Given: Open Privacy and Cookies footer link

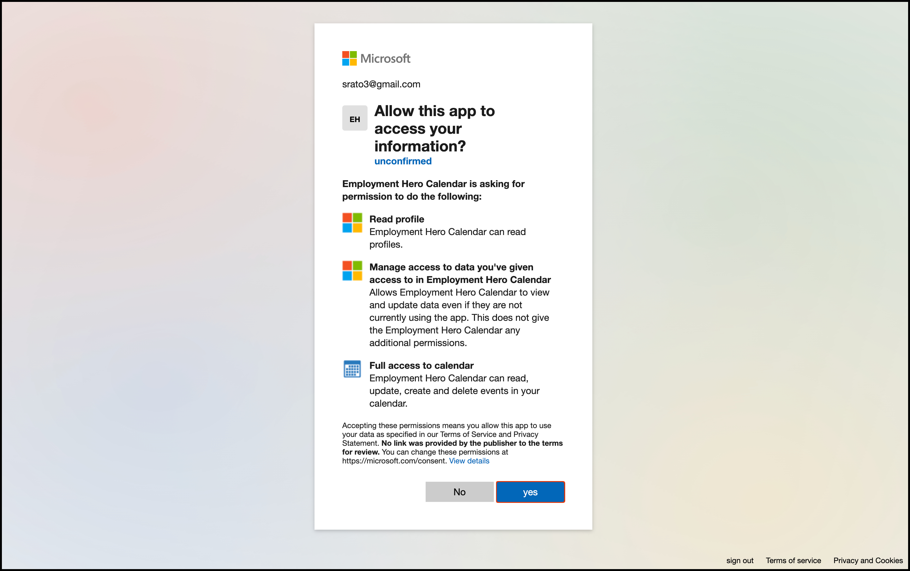Looking at the screenshot, I should point(868,560).
